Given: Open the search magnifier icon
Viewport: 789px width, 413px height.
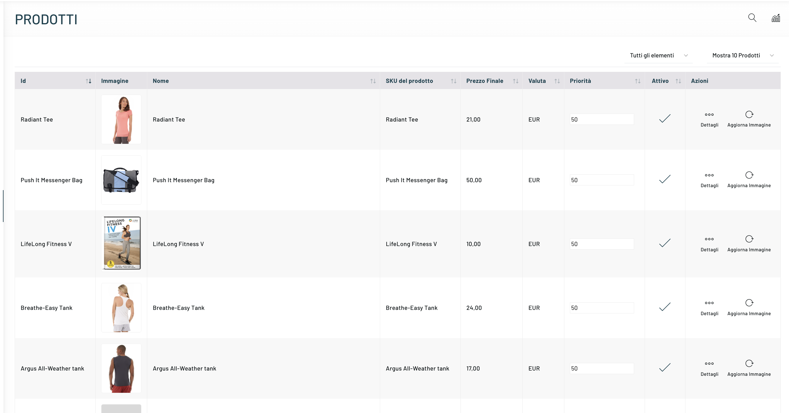Looking at the screenshot, I should coord(752,18).
